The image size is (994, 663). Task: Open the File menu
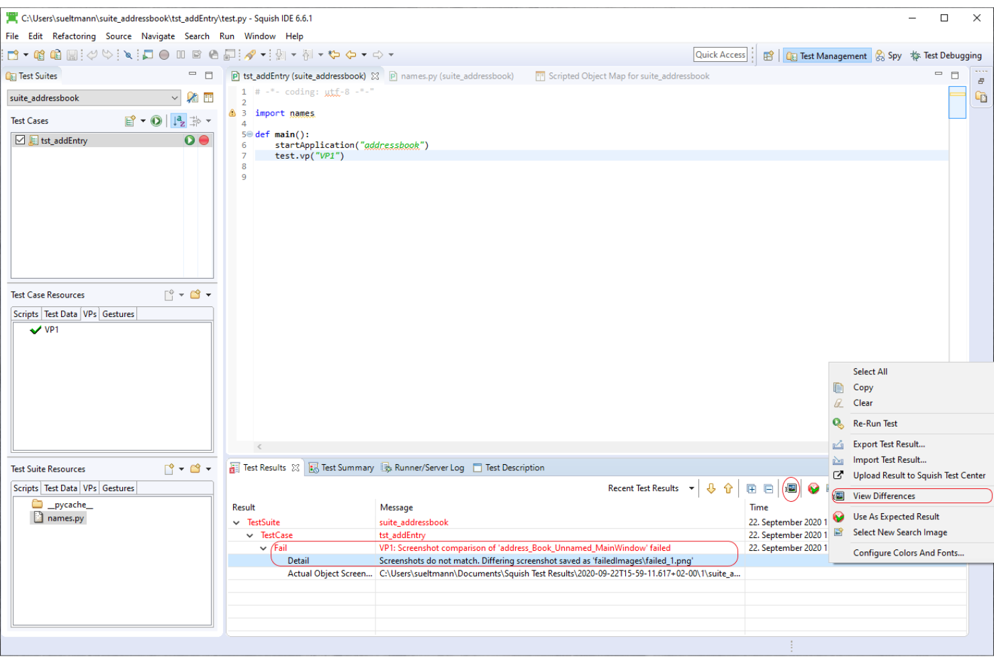point(12,36)
